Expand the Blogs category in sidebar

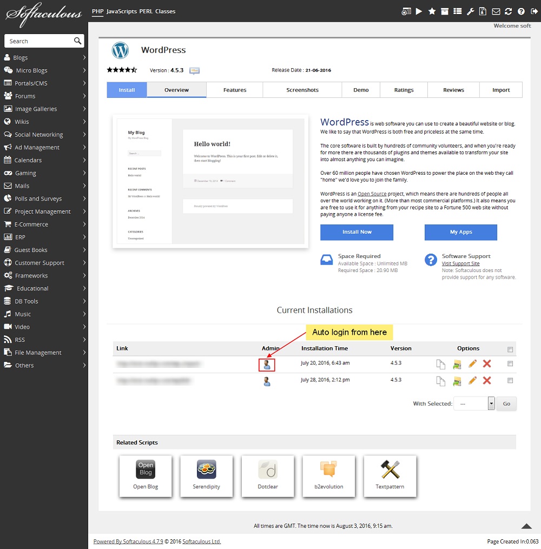44,57
